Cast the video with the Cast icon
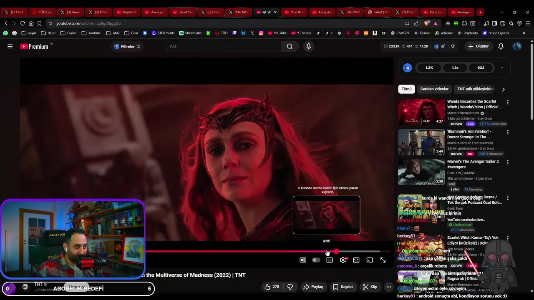534x300 pixels. 370,260
